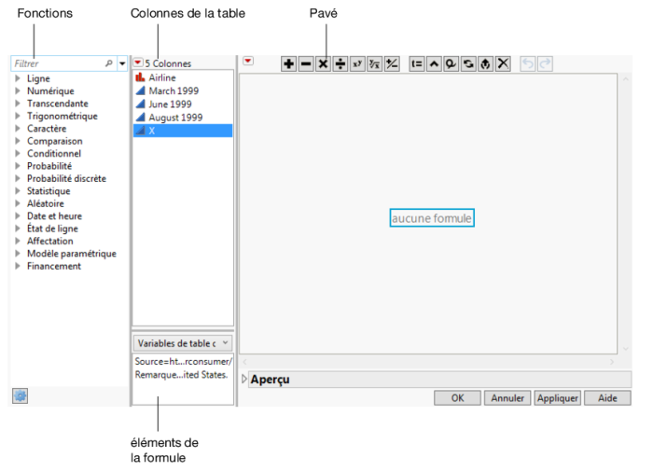Expand the Trigonométrique function category
653x471 pixels.
[18, 116]
